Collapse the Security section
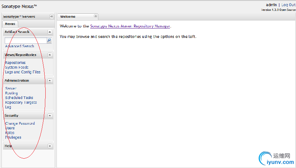Screen dimensions: 296x168 coord(50,116)
